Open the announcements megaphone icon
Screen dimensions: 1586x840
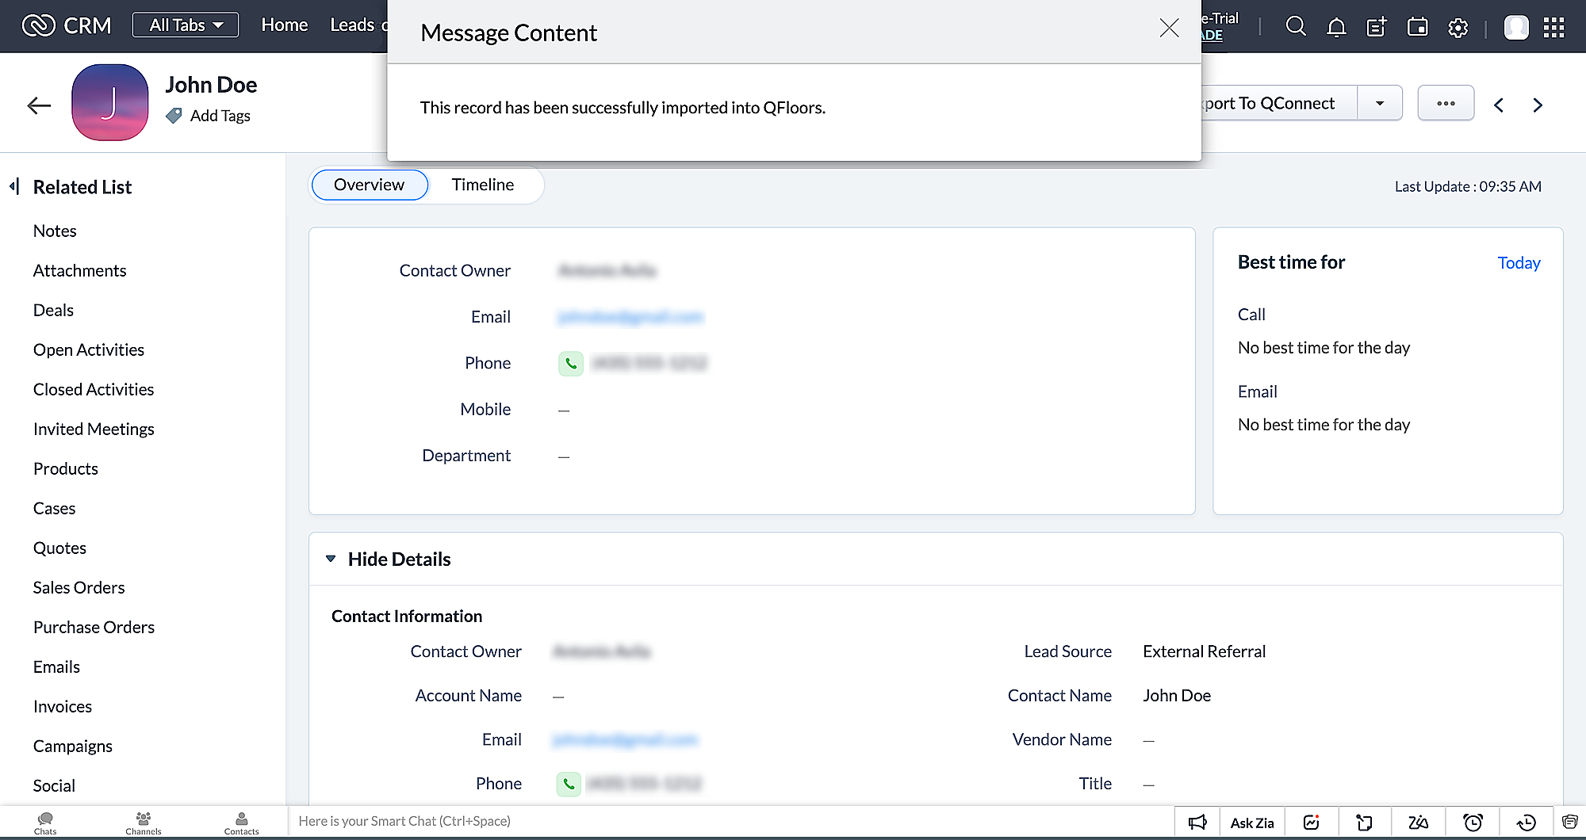[1197, 823]
